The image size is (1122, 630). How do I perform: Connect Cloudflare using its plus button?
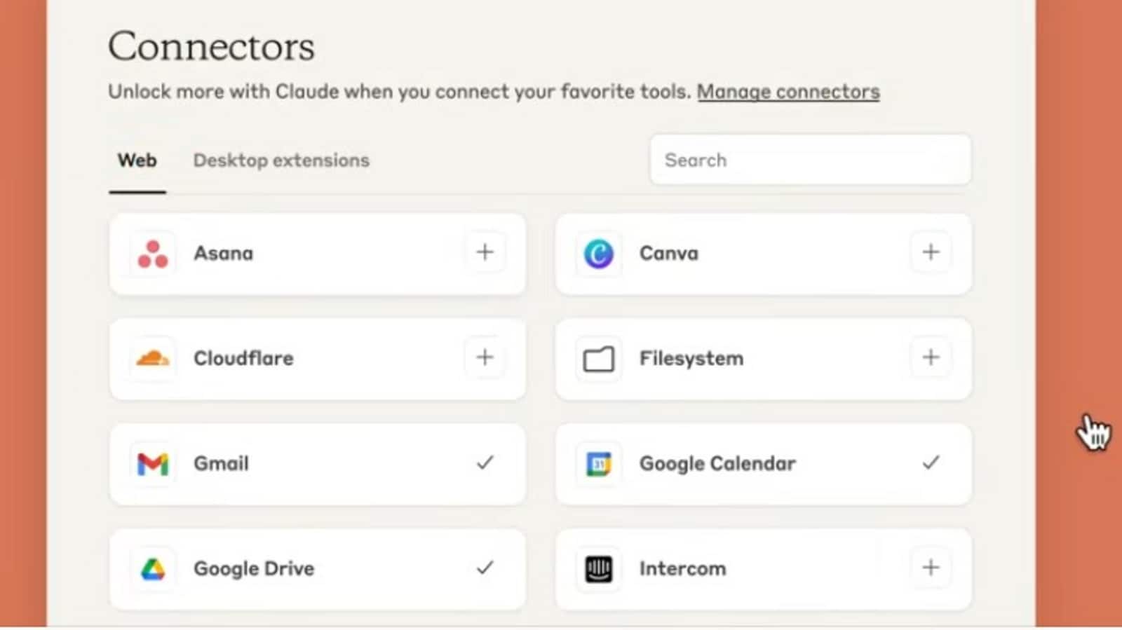pos(485,357)
